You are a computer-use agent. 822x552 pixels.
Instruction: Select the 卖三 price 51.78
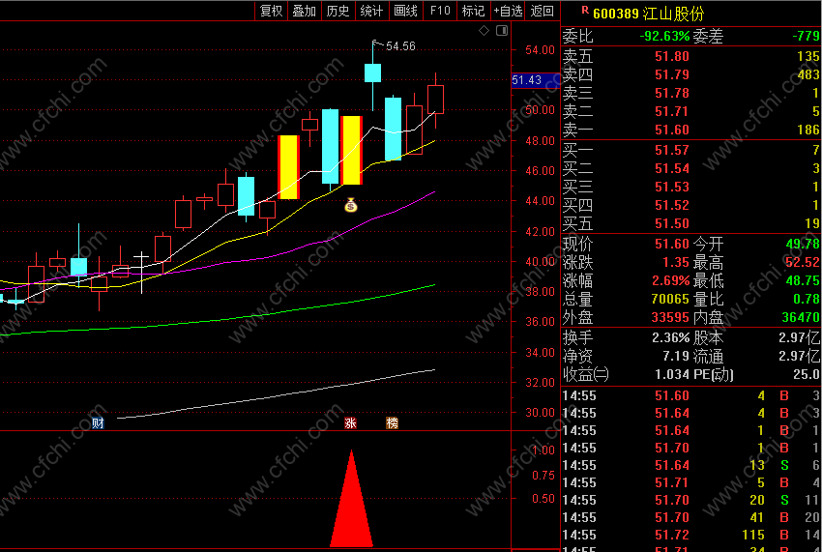tap(671, 93)
